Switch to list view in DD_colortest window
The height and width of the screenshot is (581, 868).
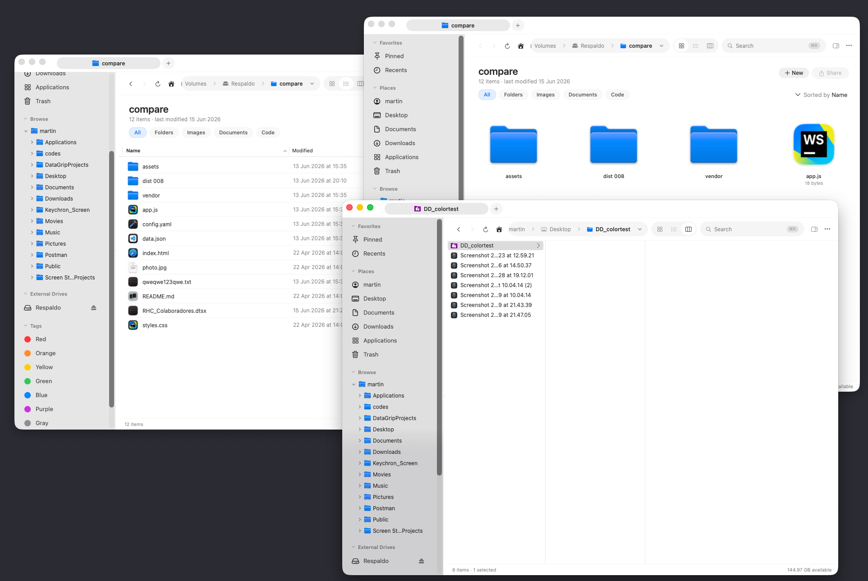click(674, 229)
